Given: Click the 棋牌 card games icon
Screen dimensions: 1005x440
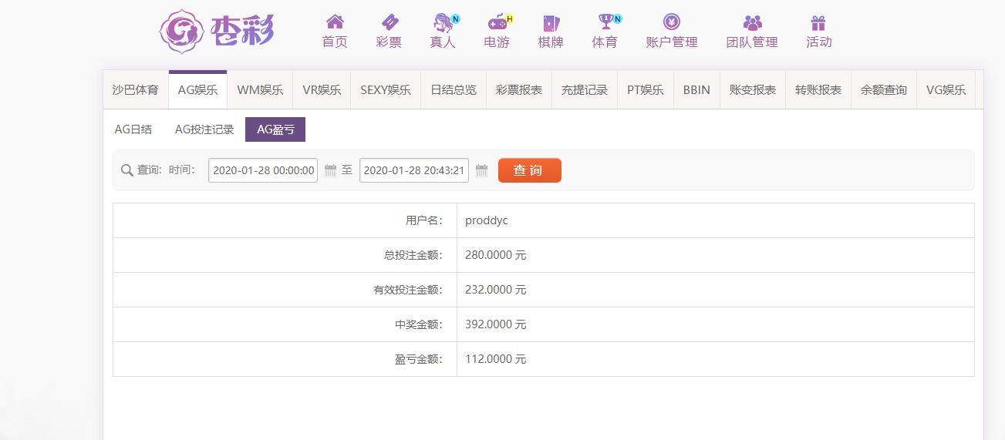Looking at the screenshot, I should pos(551,22).
